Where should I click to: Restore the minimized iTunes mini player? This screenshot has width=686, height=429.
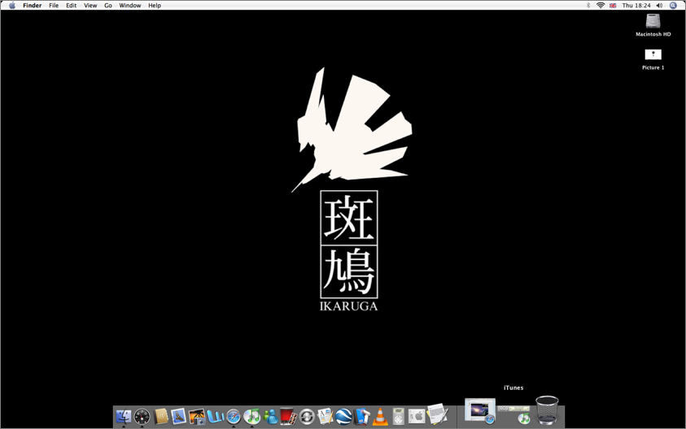(514, 414)
